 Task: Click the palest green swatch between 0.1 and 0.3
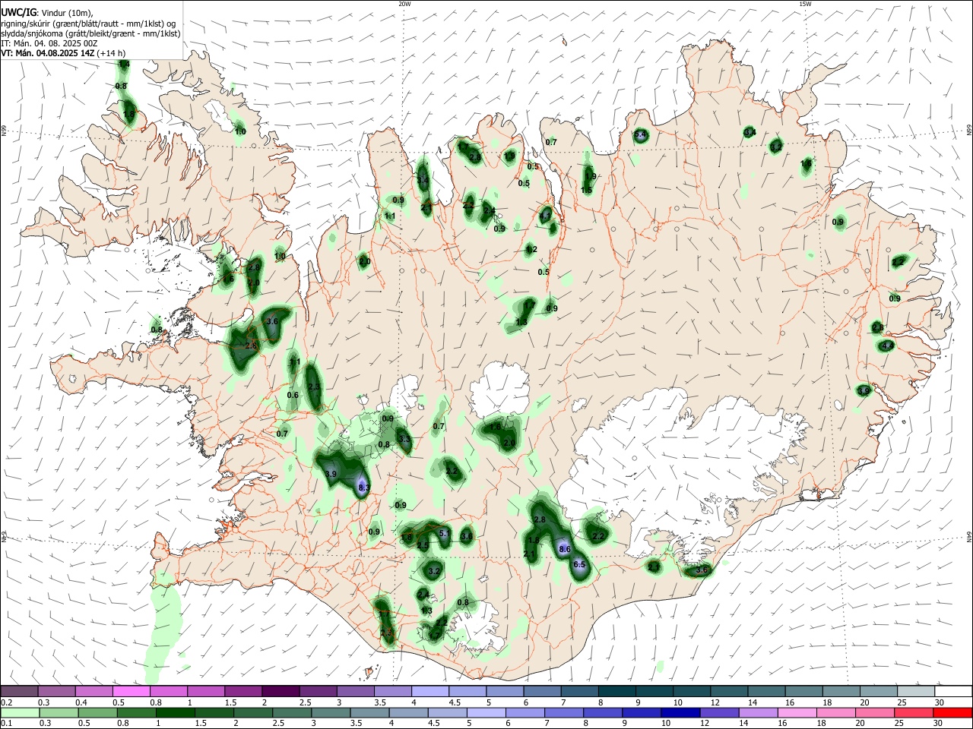[x=19, y=713]
